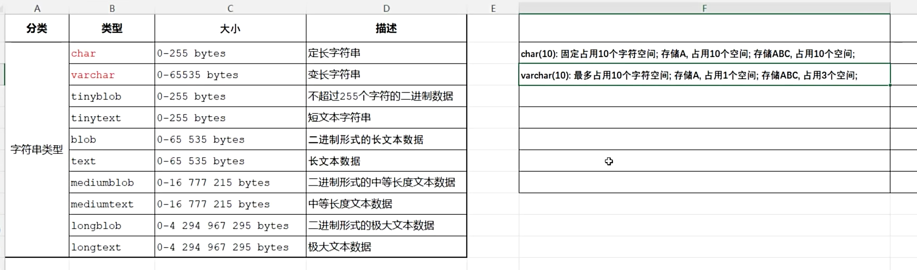This screenshot has width=917, height=270.
Task: Select 不超过255个字符的二进制数据 cell
Action: pyautogui.click(x=386, y=96)
